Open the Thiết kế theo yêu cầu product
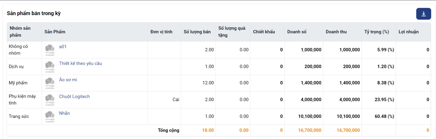This screenshot has width=436, height=139. point(80,63)
